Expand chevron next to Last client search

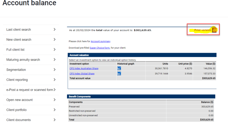pyautogui.click(x=55, y=30)
